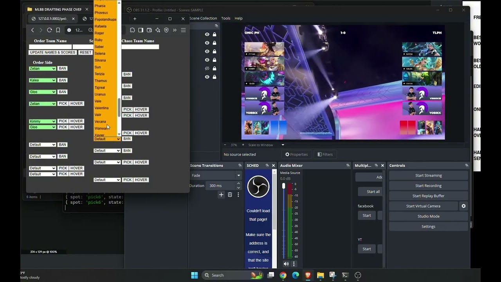Unlock the lock beside the hidden source
Viewport: 501px width, 282px height.
(214, 69)
